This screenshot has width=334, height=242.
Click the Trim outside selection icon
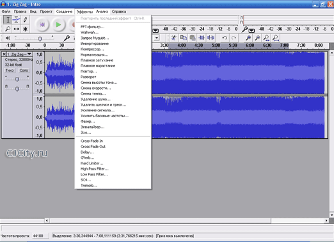[x=202, y=38]
